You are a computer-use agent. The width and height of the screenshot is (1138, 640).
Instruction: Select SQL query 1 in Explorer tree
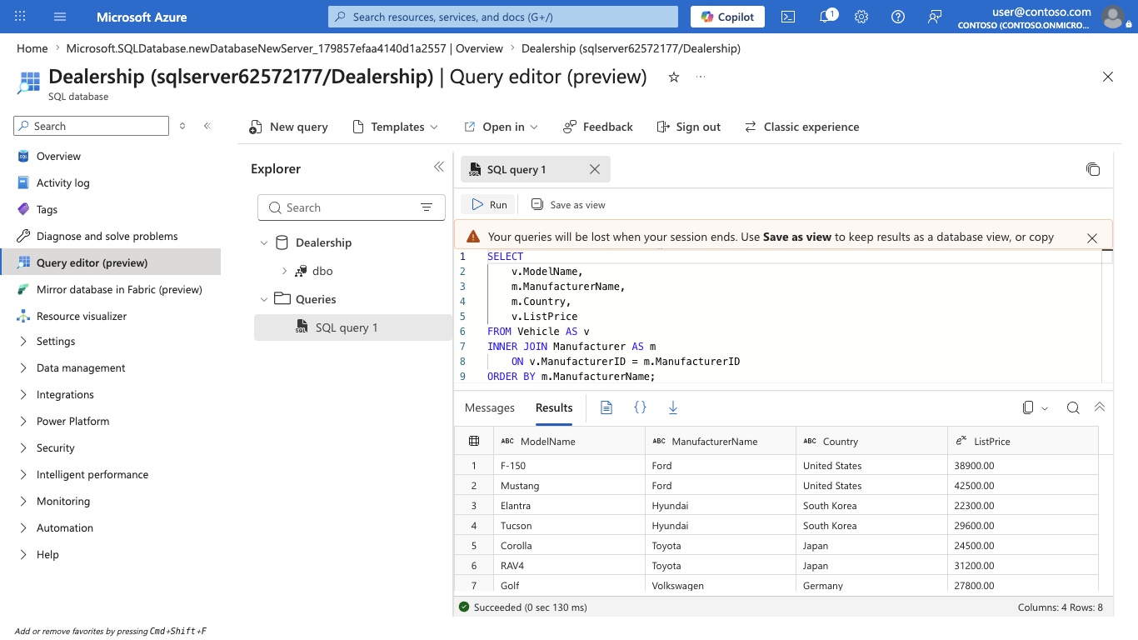(x=353, y=327)
